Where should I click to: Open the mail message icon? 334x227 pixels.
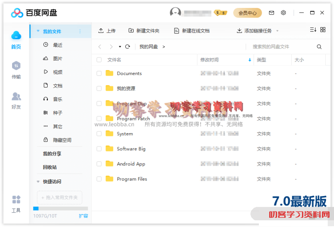pyautogui.click(x=271, y=13)
